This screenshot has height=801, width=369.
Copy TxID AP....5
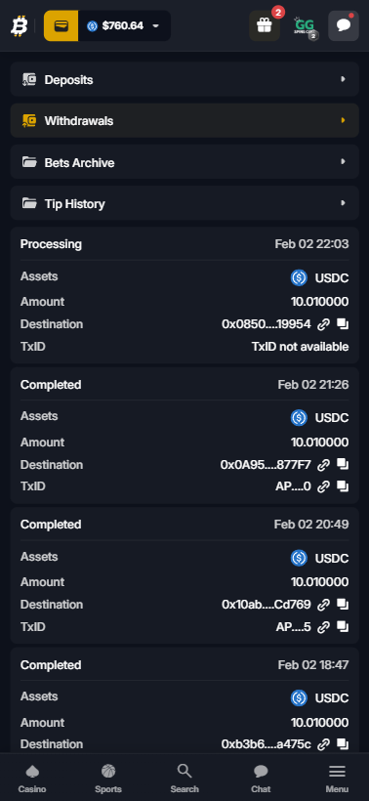[x=343, y=627]
